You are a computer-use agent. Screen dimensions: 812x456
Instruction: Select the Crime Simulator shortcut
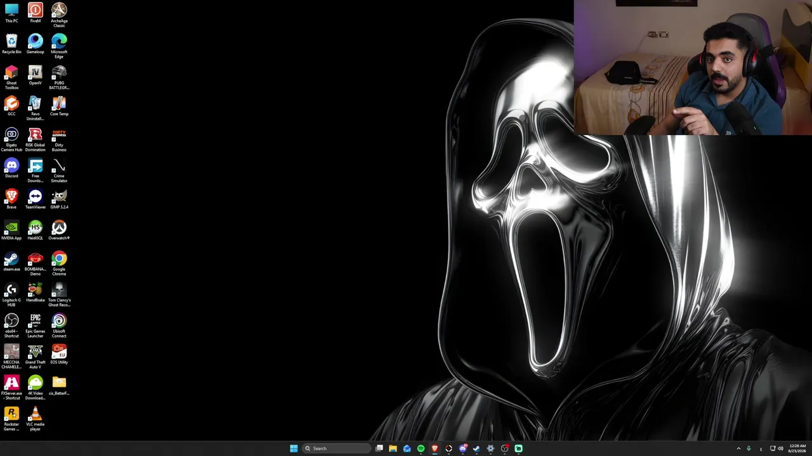59,170
